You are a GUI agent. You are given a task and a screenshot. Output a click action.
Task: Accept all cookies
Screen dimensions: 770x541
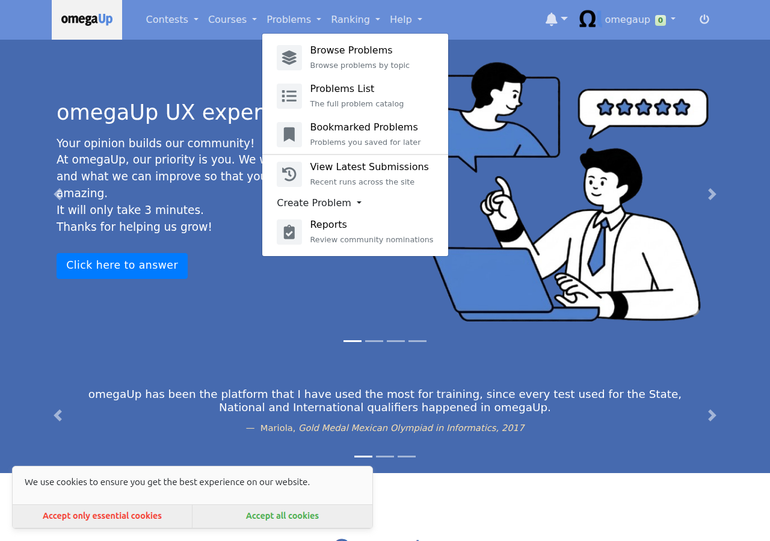click(x=282, y=516)
